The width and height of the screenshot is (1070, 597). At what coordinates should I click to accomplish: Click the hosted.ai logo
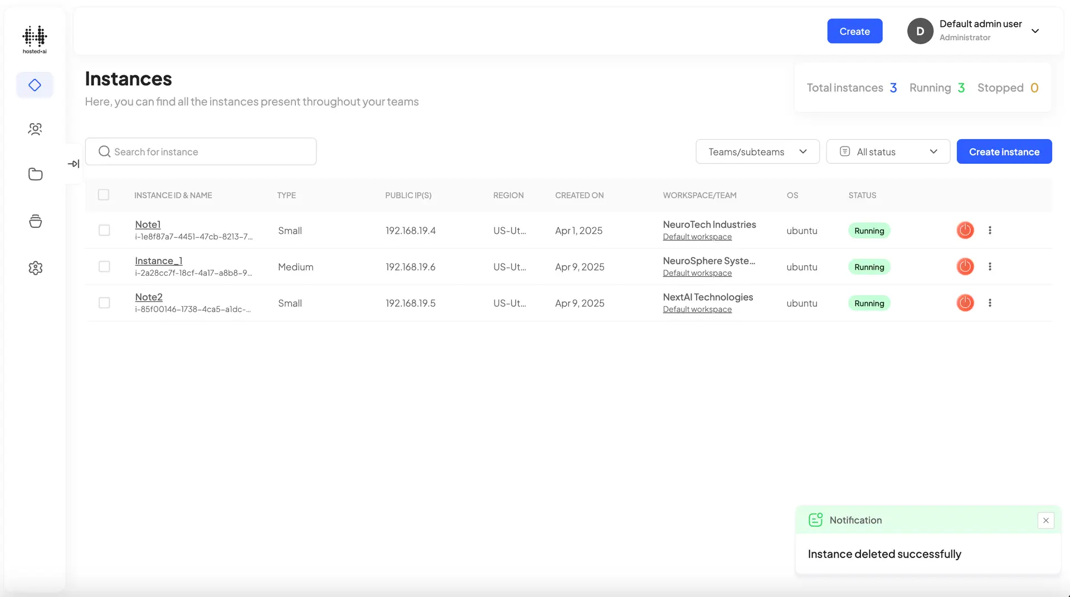[x=34, y=38]
